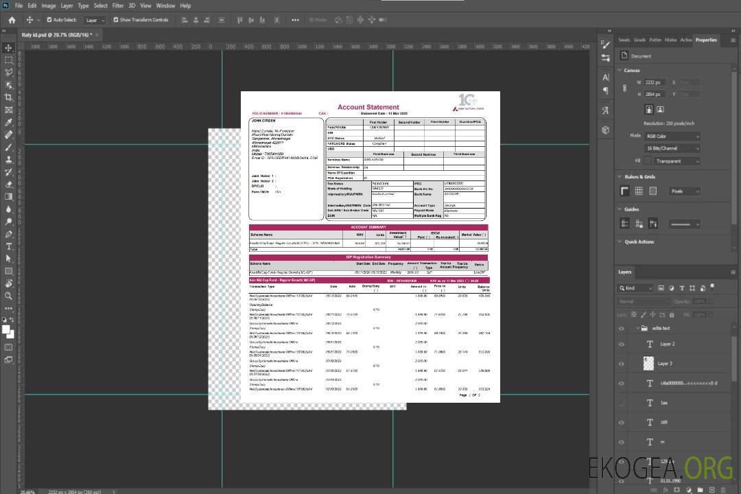
Task: Select the Rectangle shape tool
Action: (x=8, y=271)
